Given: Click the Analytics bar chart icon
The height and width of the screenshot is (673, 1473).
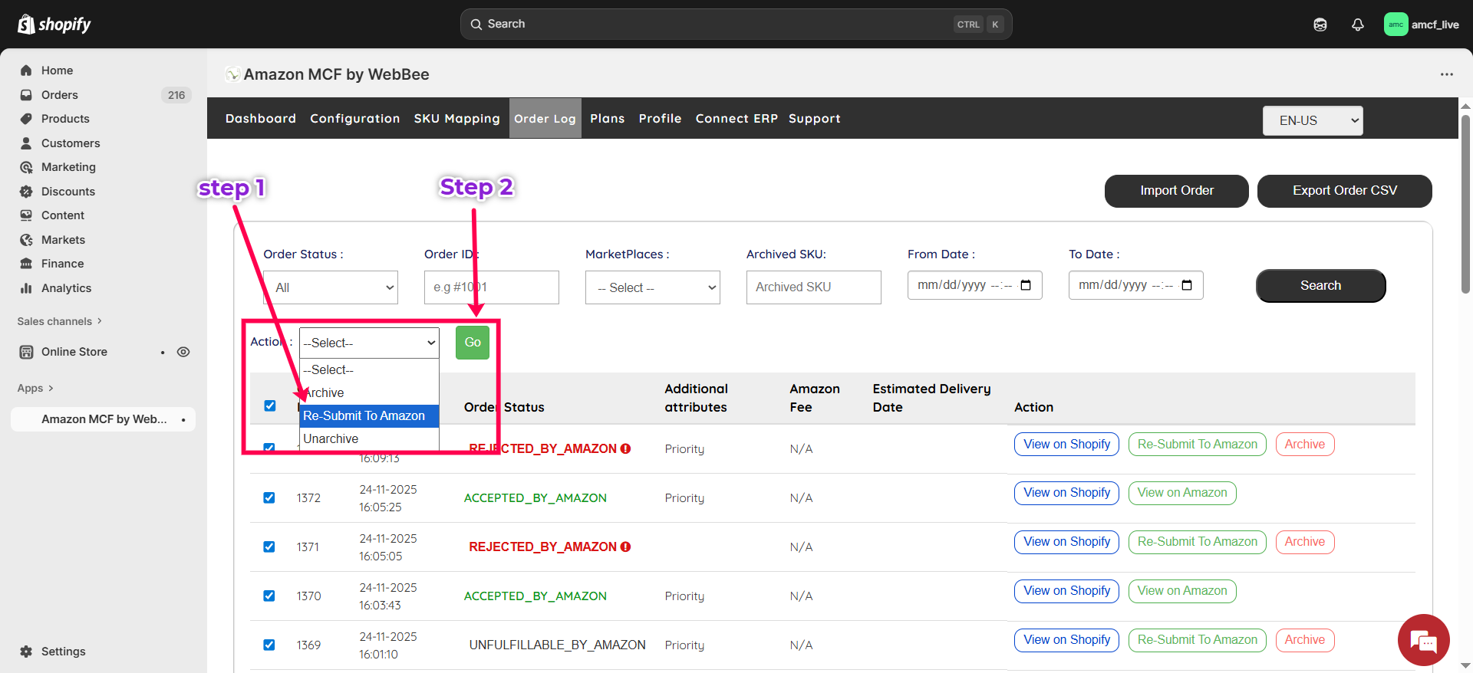Looking at the screenshot, I should pyautogui.click(x=26, y=288).
